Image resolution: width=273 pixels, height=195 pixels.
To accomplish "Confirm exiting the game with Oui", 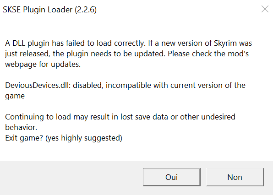I will 172,177.
